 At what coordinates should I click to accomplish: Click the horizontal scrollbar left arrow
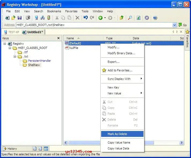tap(66, 142)
